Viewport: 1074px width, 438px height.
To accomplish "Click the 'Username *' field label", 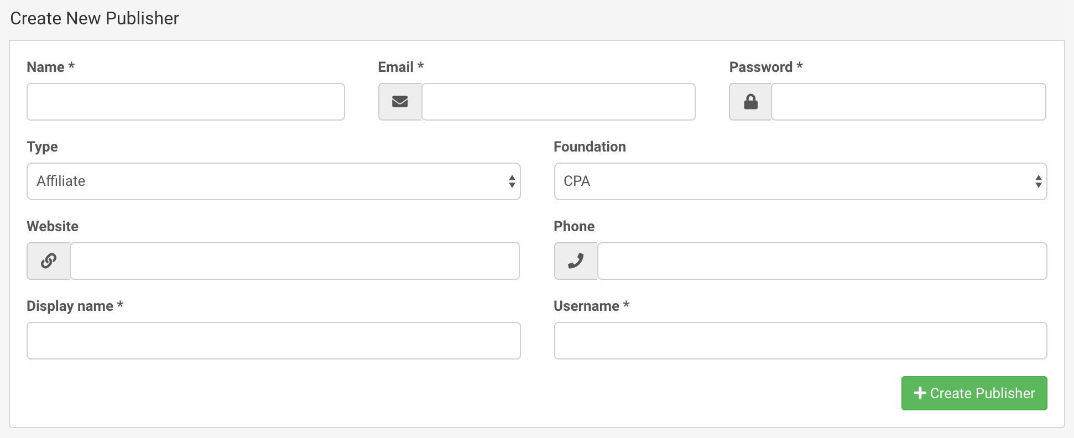I will point(591,306).
